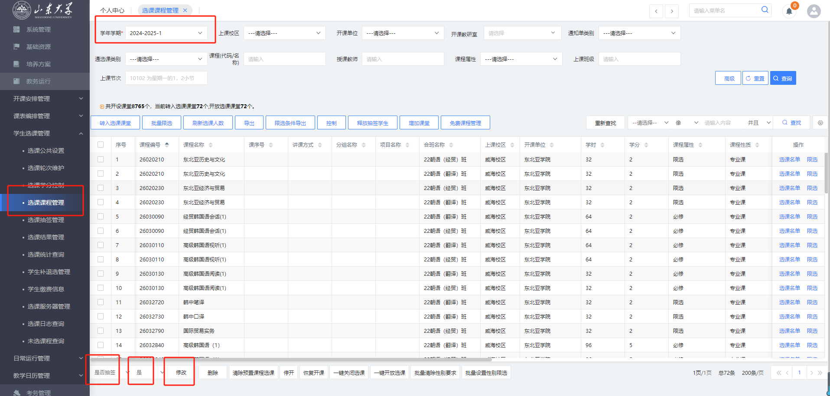Open the user avatar profile menu
Viewport: 830px width, 396px height.
click(814, 11)
